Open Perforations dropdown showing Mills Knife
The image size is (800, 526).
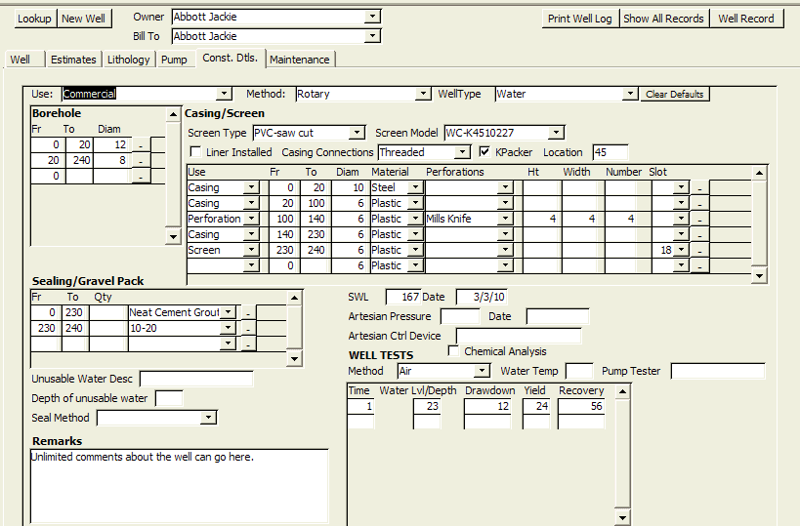pos(505,219)
